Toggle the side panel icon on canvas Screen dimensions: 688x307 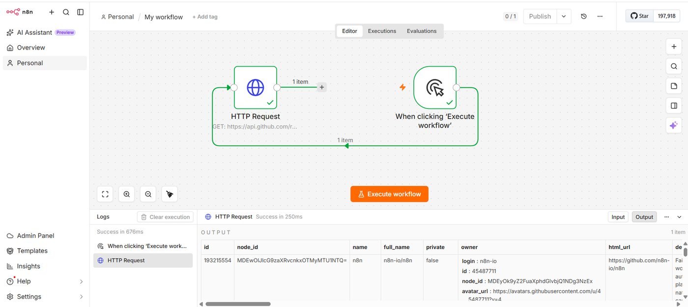674,105
